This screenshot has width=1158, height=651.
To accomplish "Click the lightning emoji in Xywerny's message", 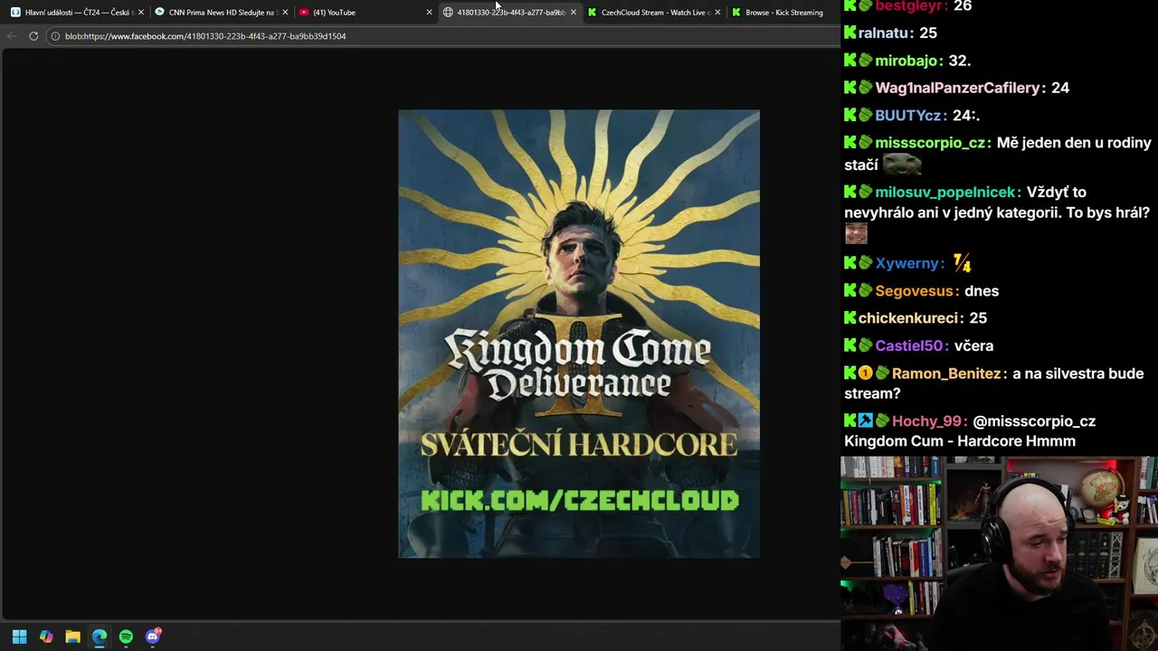I will click(x=962, y=263).
